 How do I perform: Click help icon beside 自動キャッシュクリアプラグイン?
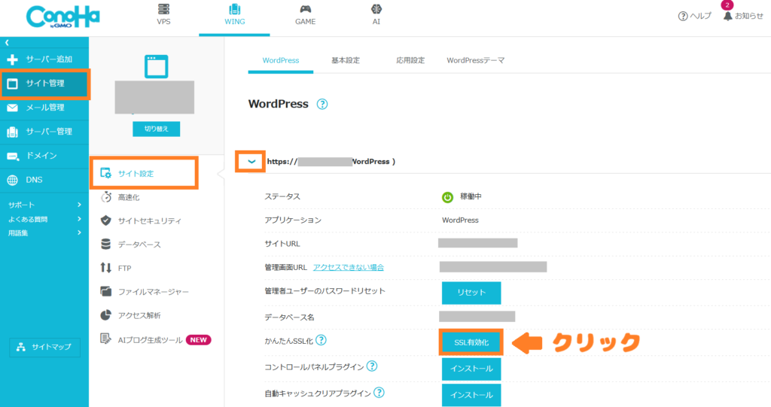(379, 392)
